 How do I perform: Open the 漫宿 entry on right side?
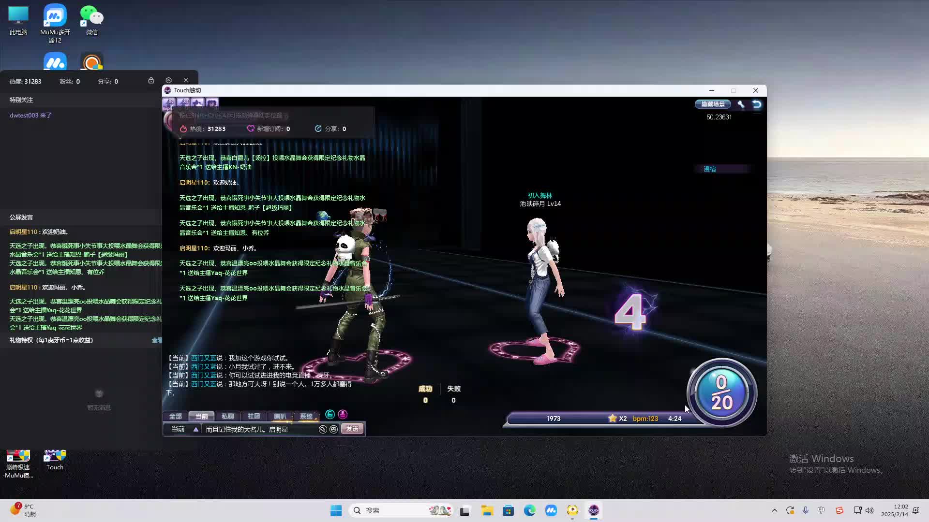tap(710, 169)
